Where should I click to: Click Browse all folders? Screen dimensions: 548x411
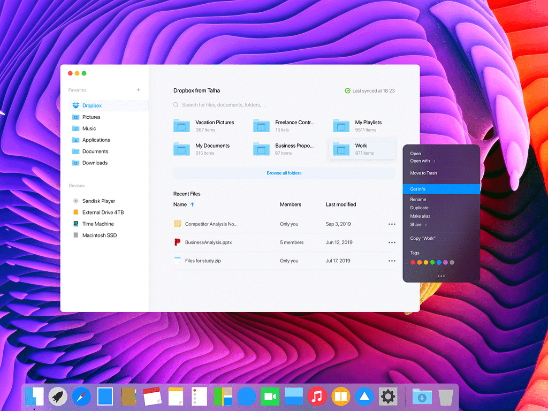(284, 173)
